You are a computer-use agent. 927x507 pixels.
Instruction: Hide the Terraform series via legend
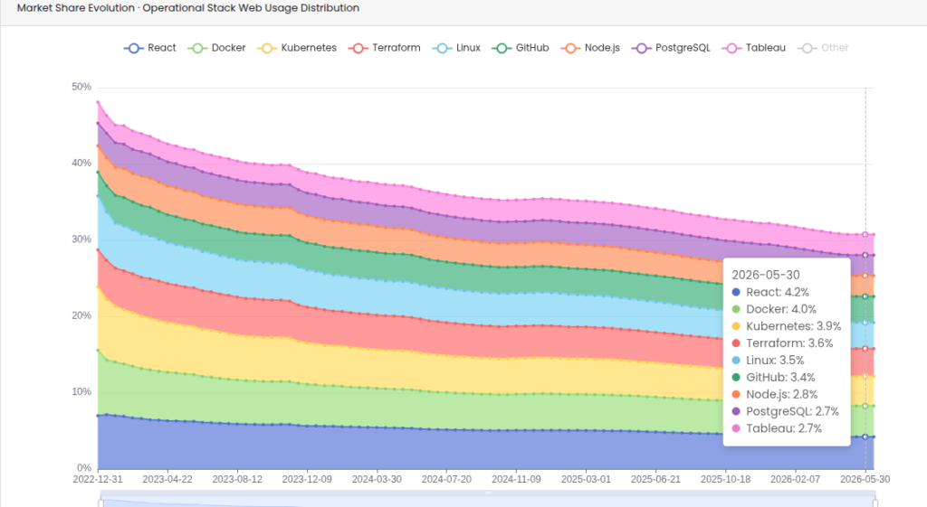pos(384,48)
